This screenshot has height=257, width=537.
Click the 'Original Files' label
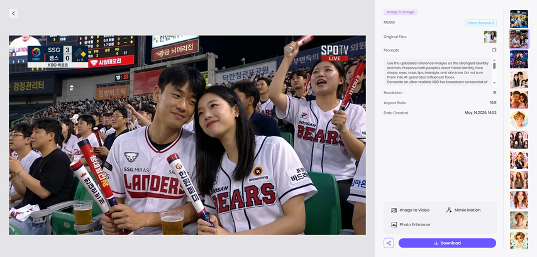(395, 36)
